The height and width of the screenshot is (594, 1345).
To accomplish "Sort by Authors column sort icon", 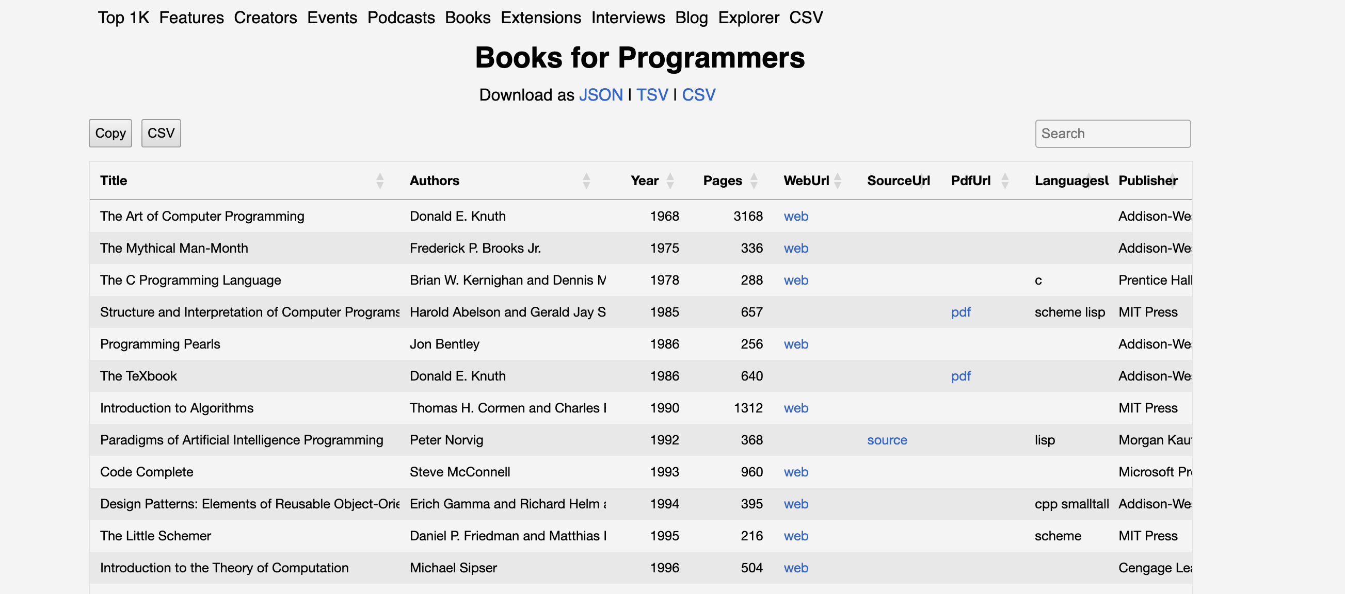I will (586, 180).
